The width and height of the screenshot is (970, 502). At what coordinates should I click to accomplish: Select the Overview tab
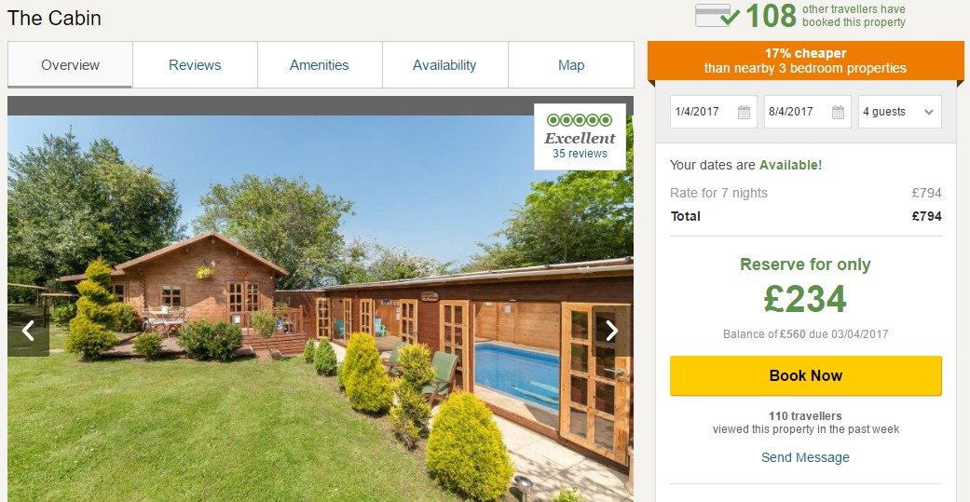pos(70,65)
